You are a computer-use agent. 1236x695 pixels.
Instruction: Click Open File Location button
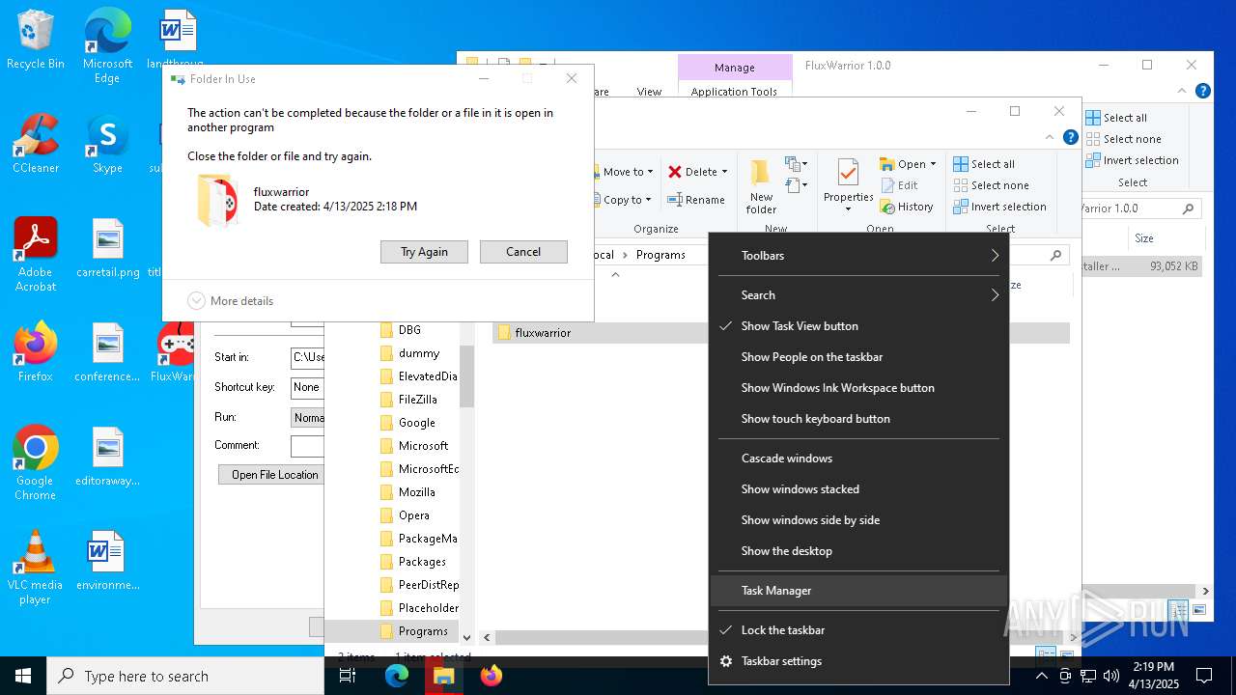270,475
